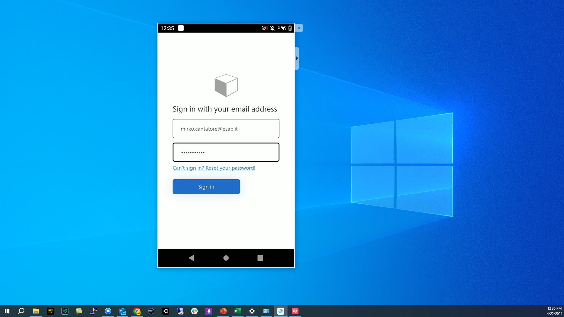Open the Windows Start menu

point(7,311)
